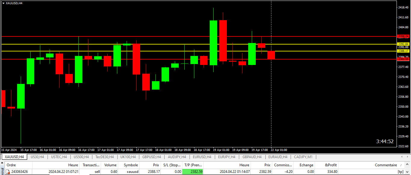This screenshot has height=175, width=411.
Task: Select order number 243063426 cell
Action: coord(20,172)
